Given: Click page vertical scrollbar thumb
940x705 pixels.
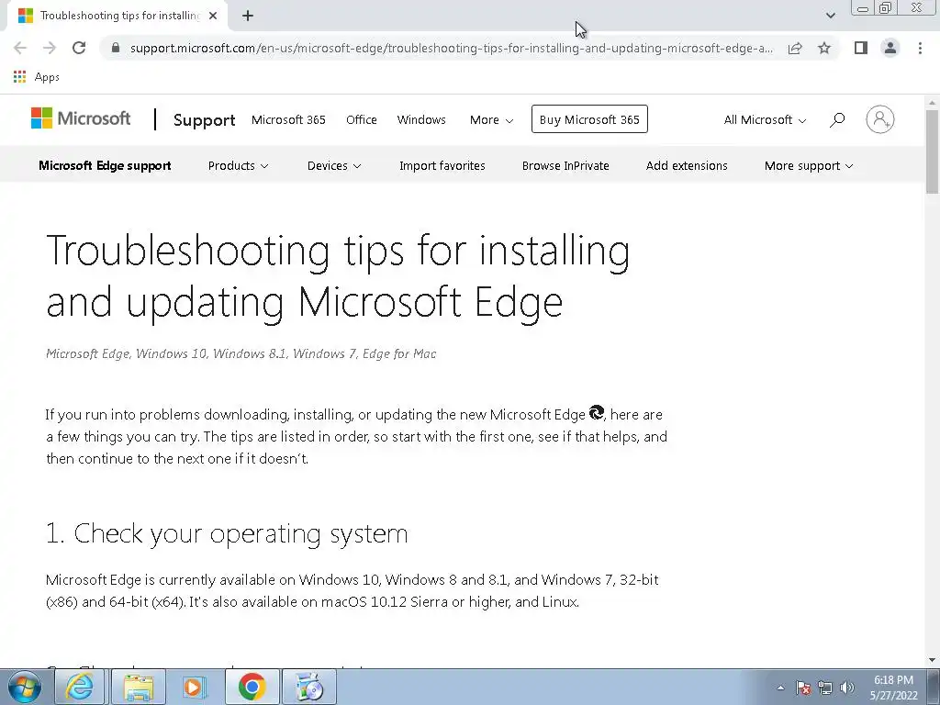Looking at the screenshot, I should click(x=933, y=151).
